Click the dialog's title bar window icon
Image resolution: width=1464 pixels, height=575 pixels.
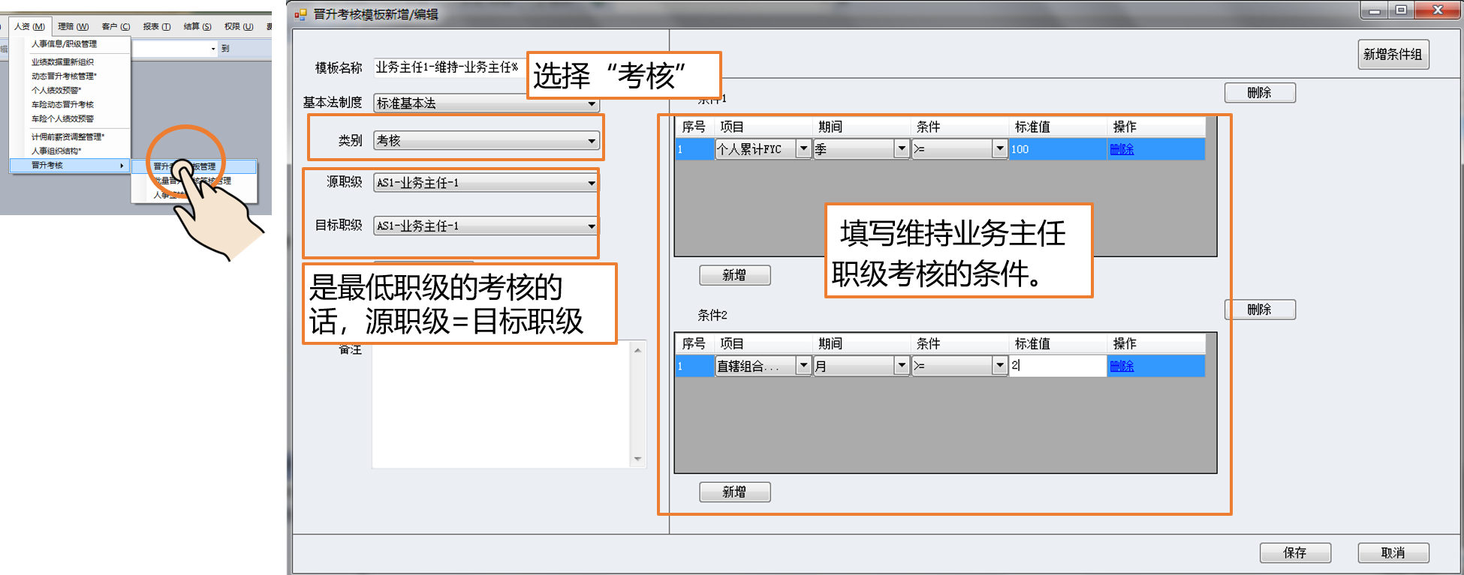point(301,14)
